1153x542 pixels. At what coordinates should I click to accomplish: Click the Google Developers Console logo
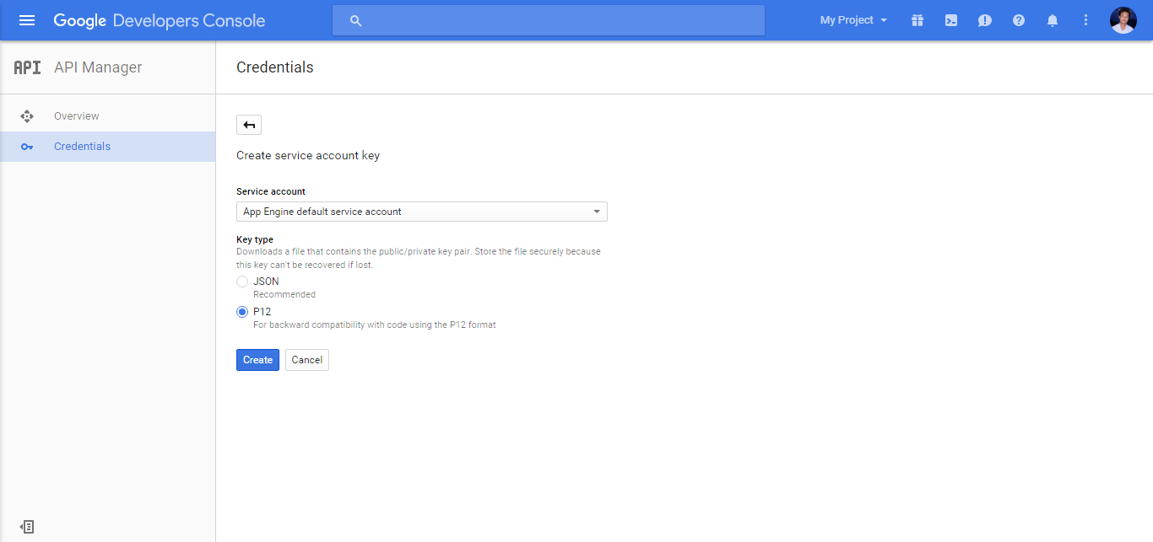[160, 20]
